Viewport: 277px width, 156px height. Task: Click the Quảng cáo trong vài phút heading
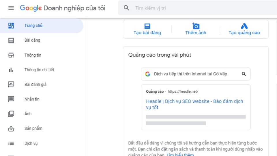pyautogui.click(x=160, y=55)
